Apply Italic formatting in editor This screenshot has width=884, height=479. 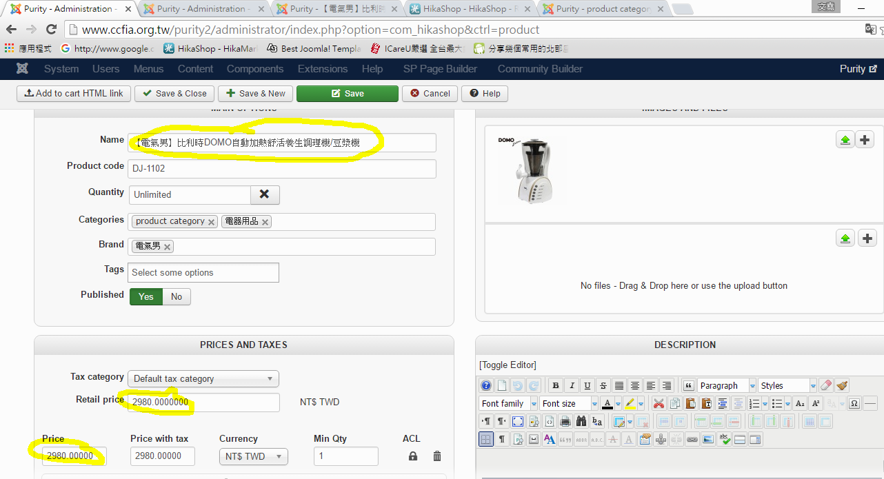(572, 385)
